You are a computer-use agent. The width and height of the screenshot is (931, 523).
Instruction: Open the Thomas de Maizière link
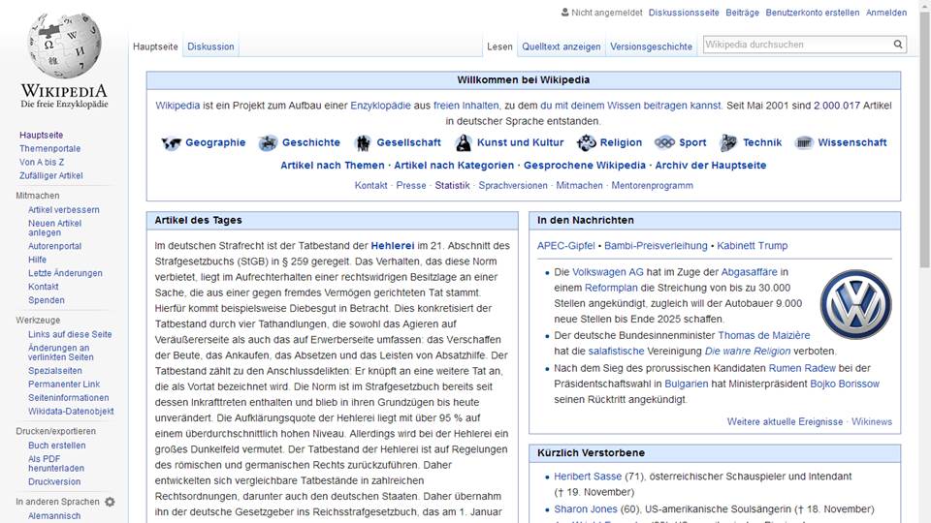pos(763,336)
